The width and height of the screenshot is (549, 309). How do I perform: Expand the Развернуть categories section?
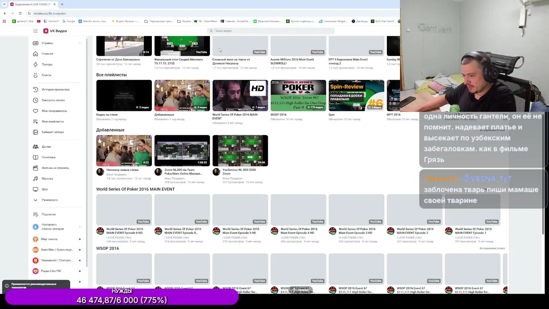pos(50,200)
